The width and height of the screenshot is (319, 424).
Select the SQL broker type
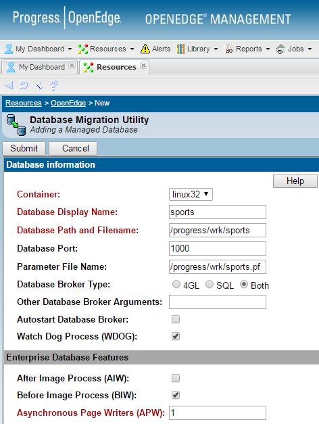tap(210, 284)
